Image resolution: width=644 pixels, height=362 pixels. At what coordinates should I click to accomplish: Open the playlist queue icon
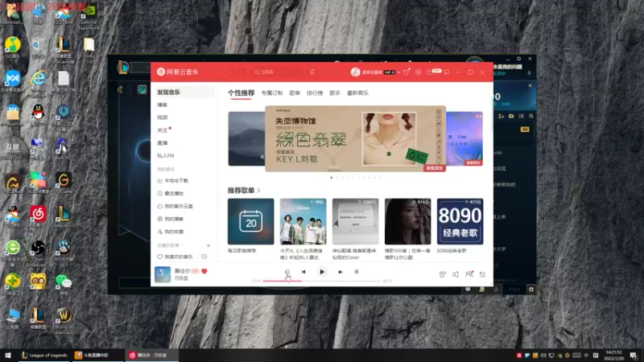[482, 274]
